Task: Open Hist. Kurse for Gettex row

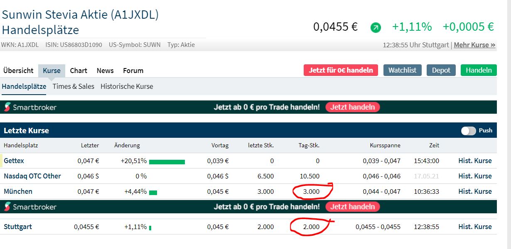Action: click(475, 161)
